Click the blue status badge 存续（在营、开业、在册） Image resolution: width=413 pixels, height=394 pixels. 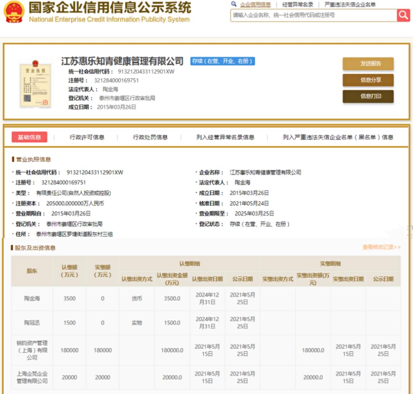pyautogui.click(x=223, y=61)
